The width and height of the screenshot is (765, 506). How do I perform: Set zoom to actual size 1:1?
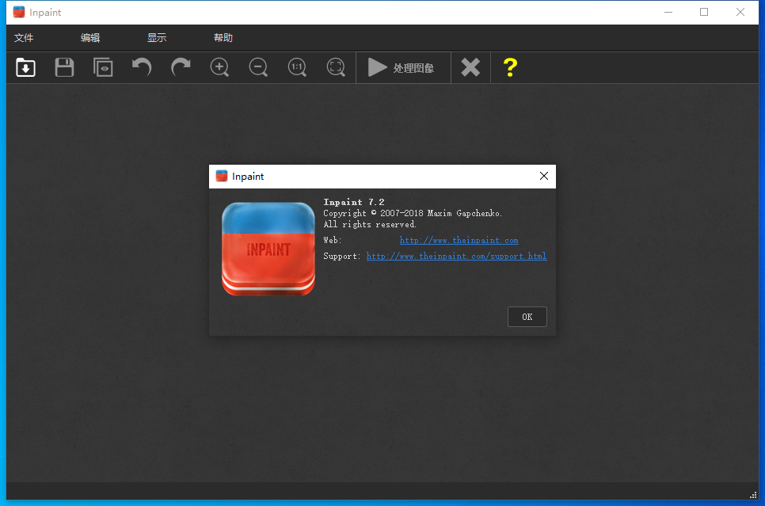click(x=297, y=67)
